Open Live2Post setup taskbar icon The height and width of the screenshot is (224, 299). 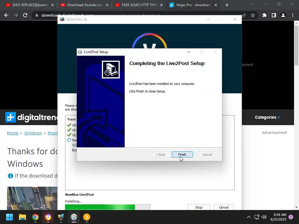tap(74, 217)
